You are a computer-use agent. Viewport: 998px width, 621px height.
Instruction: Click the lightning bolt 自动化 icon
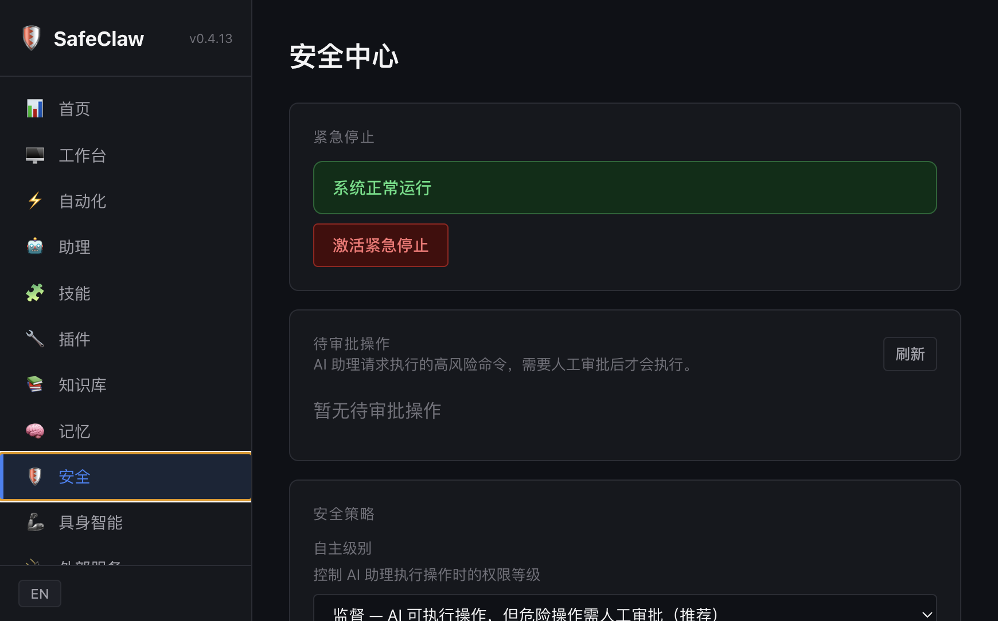[x=35, y=201]
